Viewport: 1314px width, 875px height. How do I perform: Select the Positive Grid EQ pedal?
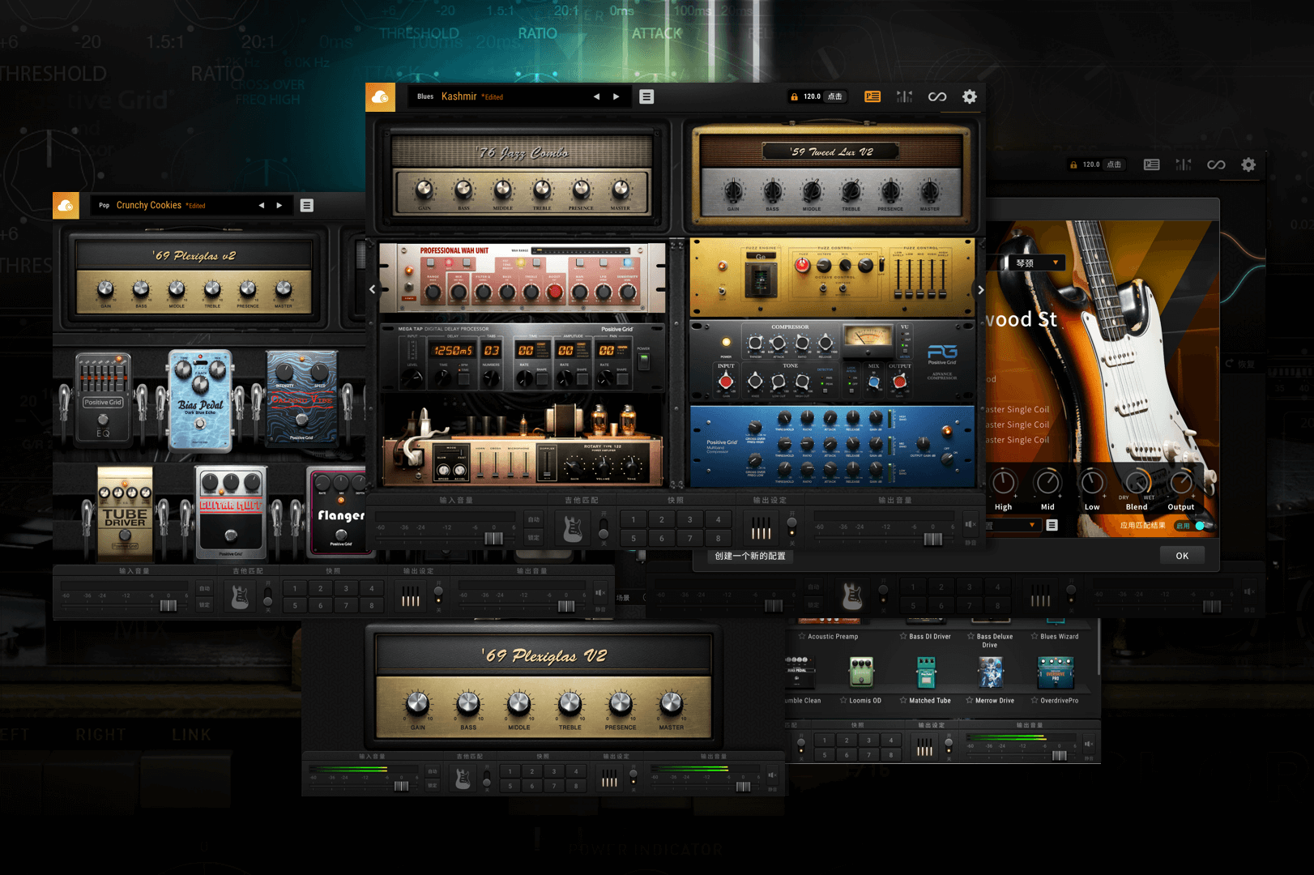click(103, 399)
